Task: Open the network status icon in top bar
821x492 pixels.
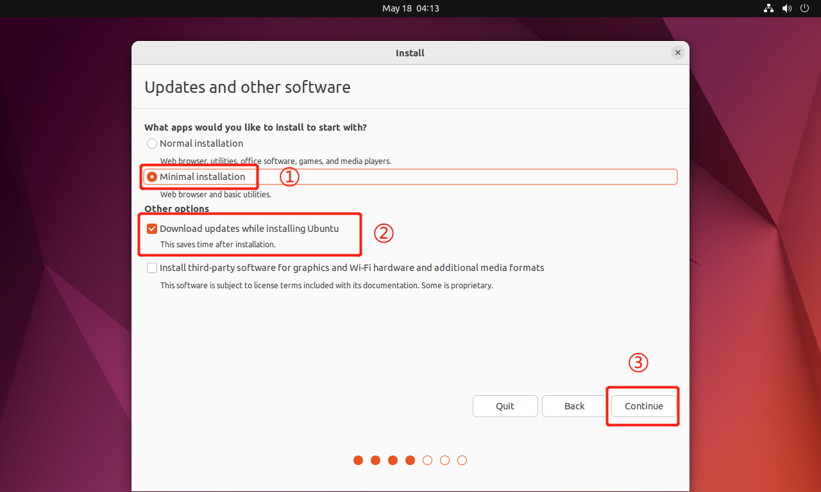Action: point(768,8)
